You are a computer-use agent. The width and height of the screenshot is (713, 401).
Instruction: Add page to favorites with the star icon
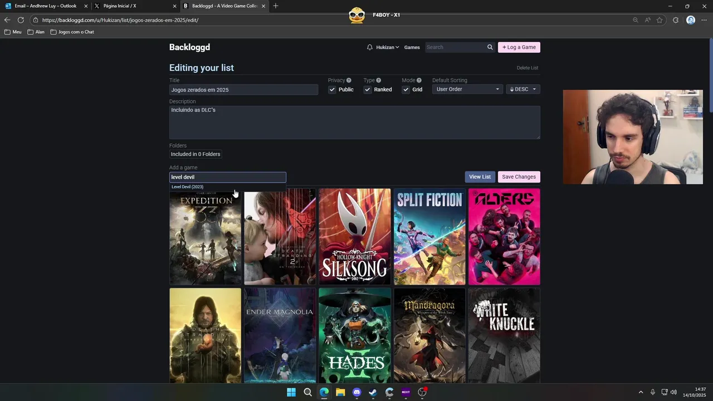(660, 20)
